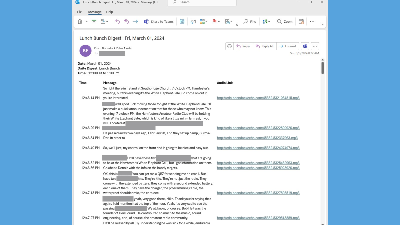Screen dimensions: 400x225
Task: Click the emoji reaction smiley icon
Action: 229,46
